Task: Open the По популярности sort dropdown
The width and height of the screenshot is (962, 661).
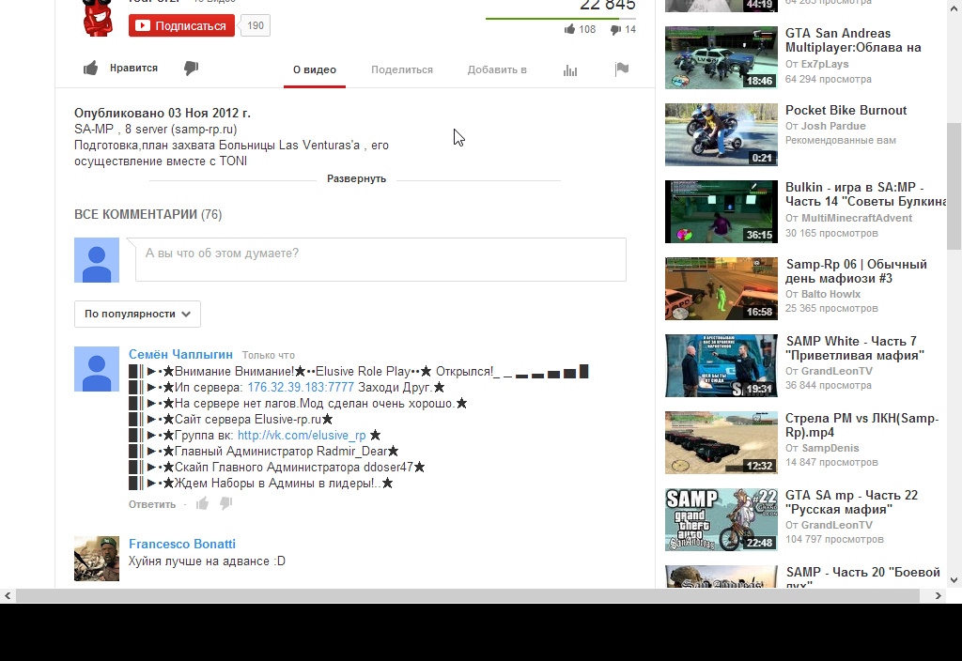Action: [137, 314]
